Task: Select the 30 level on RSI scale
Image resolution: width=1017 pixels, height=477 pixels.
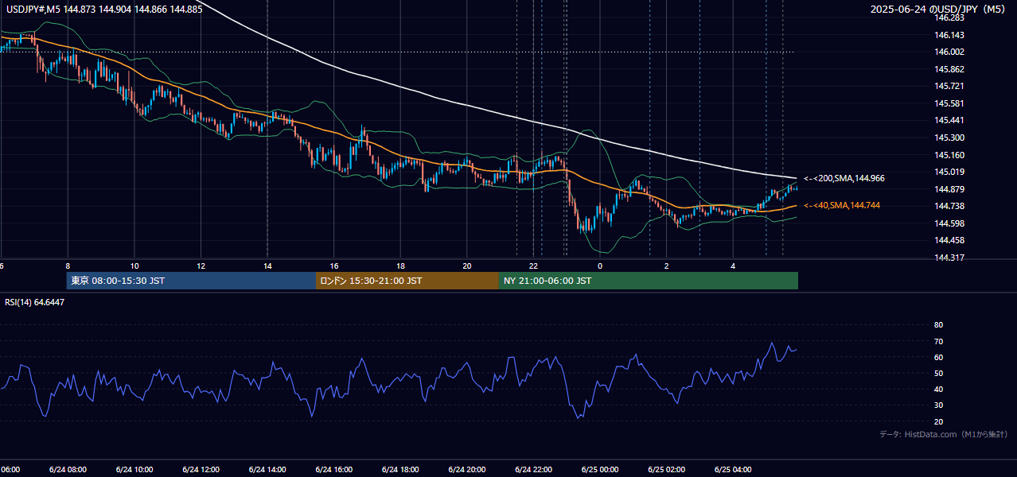Action: click(x=938, y=405)
